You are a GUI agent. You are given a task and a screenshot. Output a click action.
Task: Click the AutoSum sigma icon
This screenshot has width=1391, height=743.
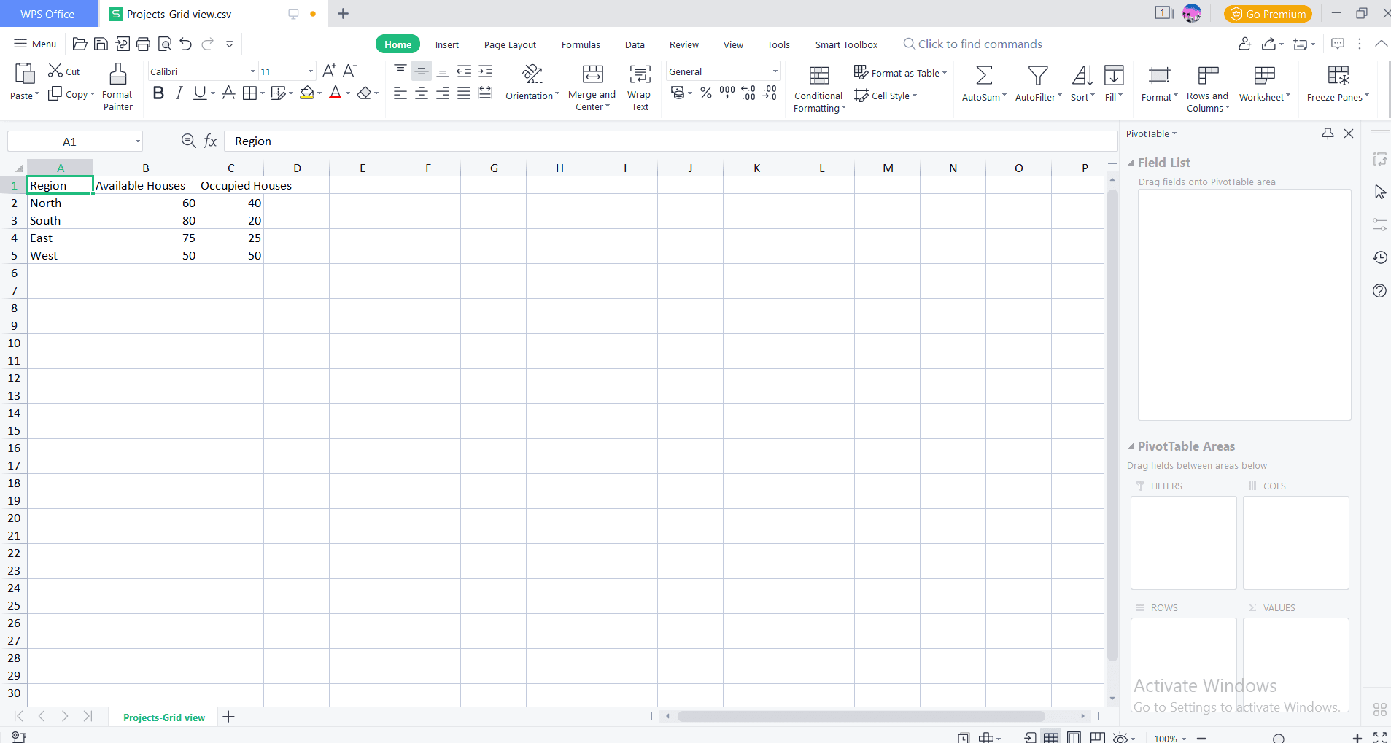coord(983,76)
